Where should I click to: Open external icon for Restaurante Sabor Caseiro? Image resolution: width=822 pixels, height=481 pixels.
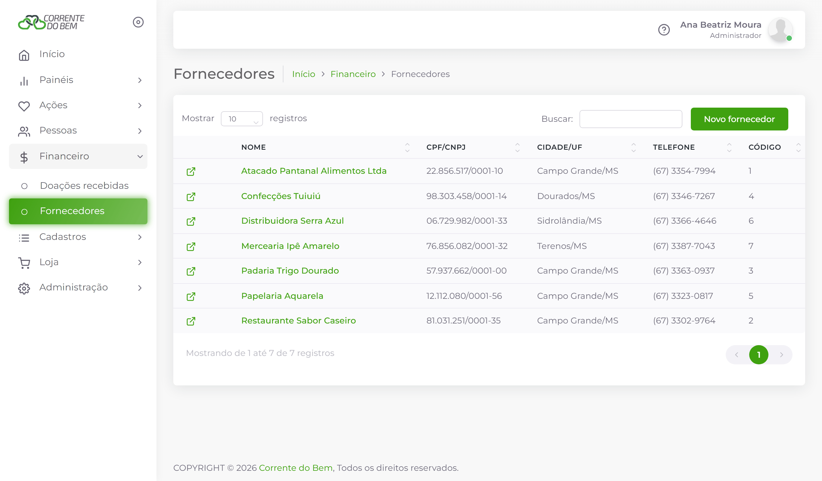pyautogui.click(x=191, y=321)
